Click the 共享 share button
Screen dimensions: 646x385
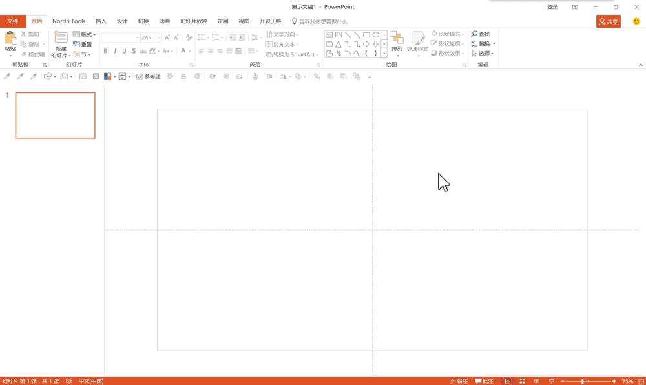(x=608, y=21)
